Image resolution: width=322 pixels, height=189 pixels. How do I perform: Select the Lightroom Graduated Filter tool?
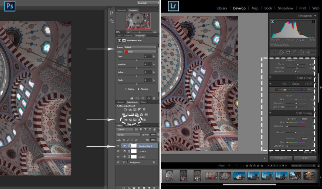[x=294, y=52]
